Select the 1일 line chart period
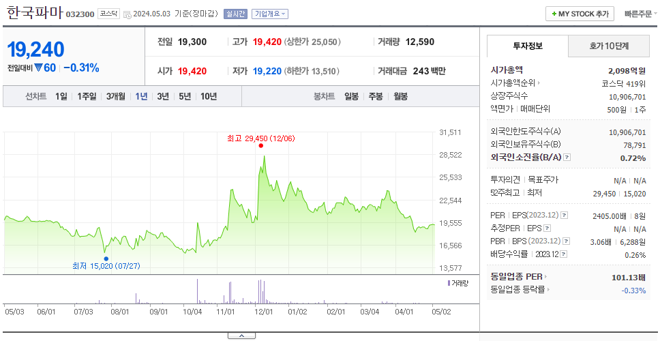This screenshot has width=660, height=341. [61, 96]
